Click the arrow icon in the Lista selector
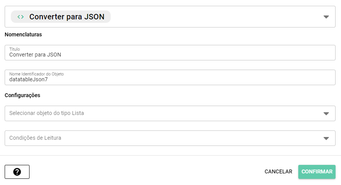The image size is (341, 185). pos(326,114)
